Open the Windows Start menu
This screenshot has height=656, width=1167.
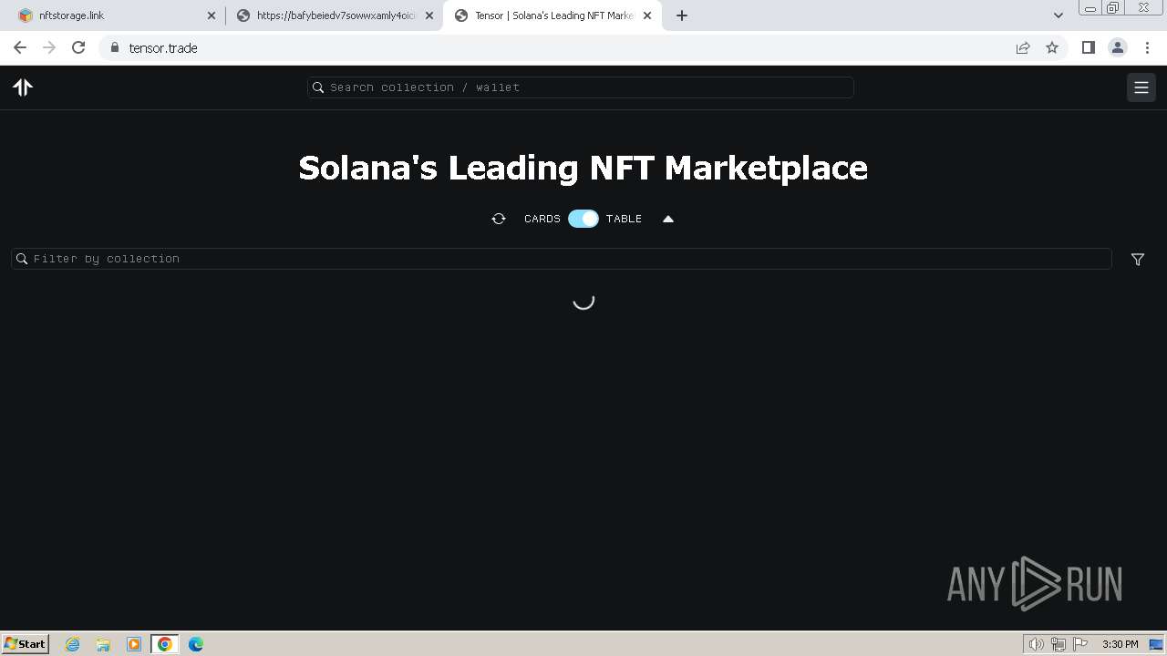click(x=26, y=643)
